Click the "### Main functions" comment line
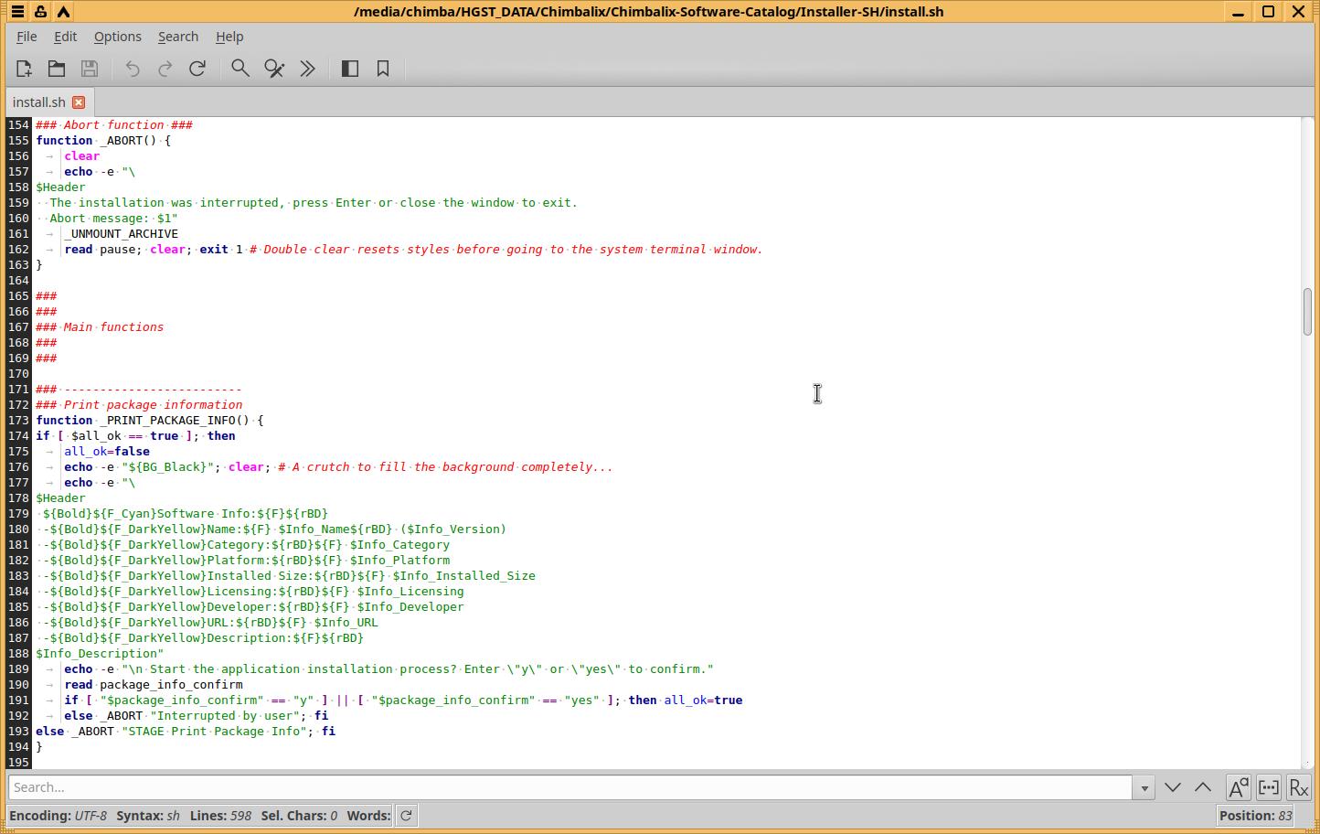This screenshot has width=1320, height=834. point(100,327)
